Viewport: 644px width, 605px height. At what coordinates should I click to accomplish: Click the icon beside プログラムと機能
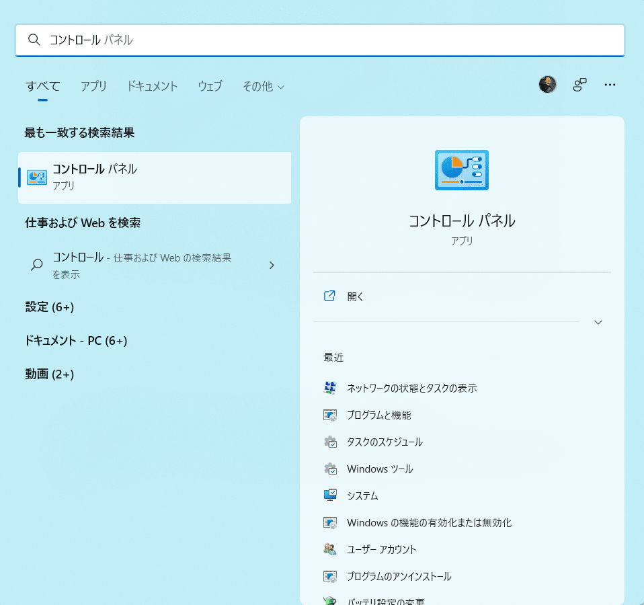[330, 415]
